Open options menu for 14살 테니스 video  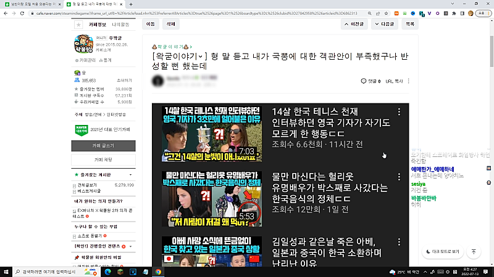pos(399,112)
